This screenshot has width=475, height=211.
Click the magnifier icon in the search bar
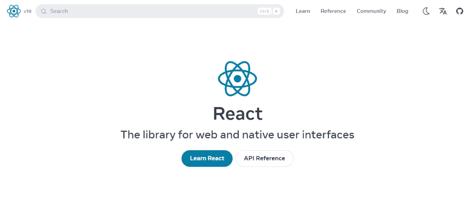(44, 11)
